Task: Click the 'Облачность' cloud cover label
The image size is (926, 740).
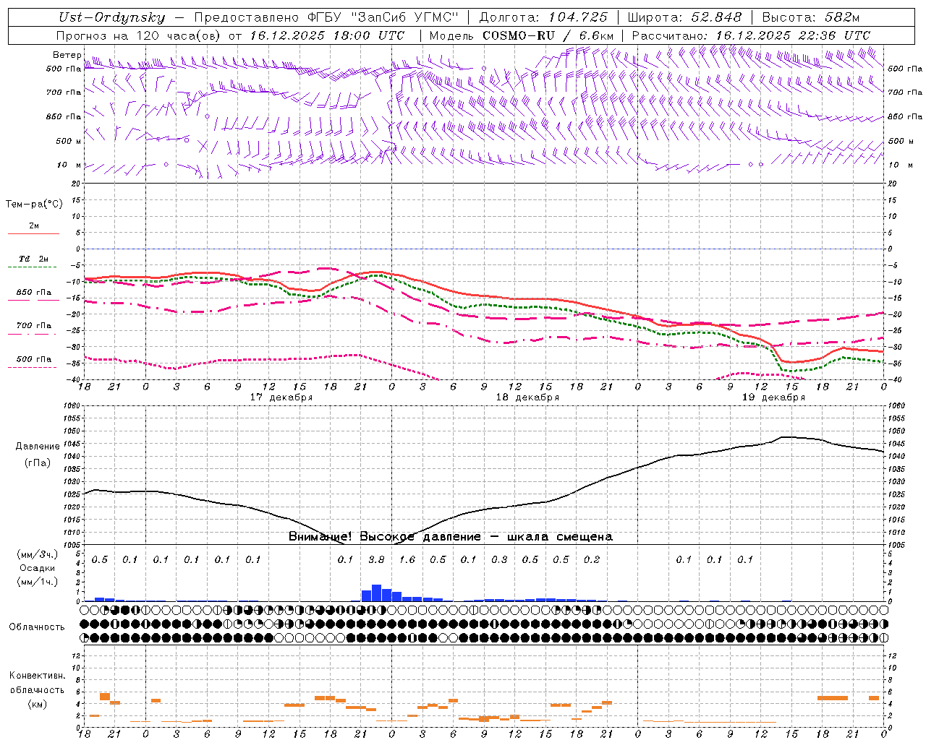Action: coord(37,627)
